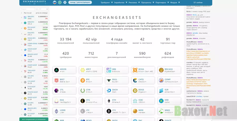Expand the Реклама menu
This screenshot has width=237, height=121.
134,3
